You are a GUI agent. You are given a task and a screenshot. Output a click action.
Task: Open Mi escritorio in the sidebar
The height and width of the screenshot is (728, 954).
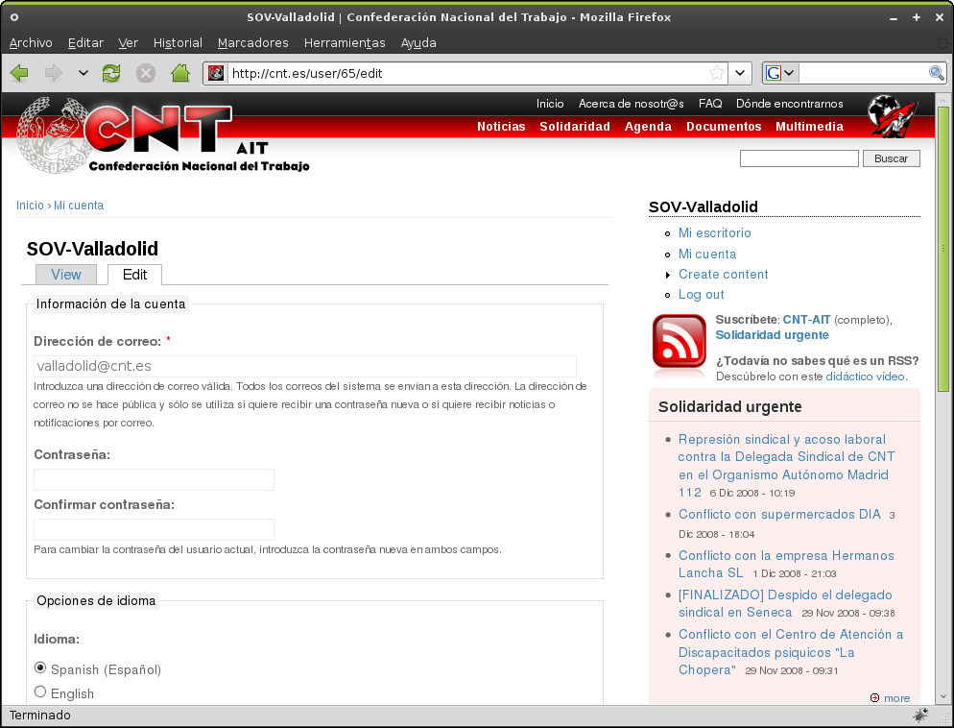coord(715,233)
